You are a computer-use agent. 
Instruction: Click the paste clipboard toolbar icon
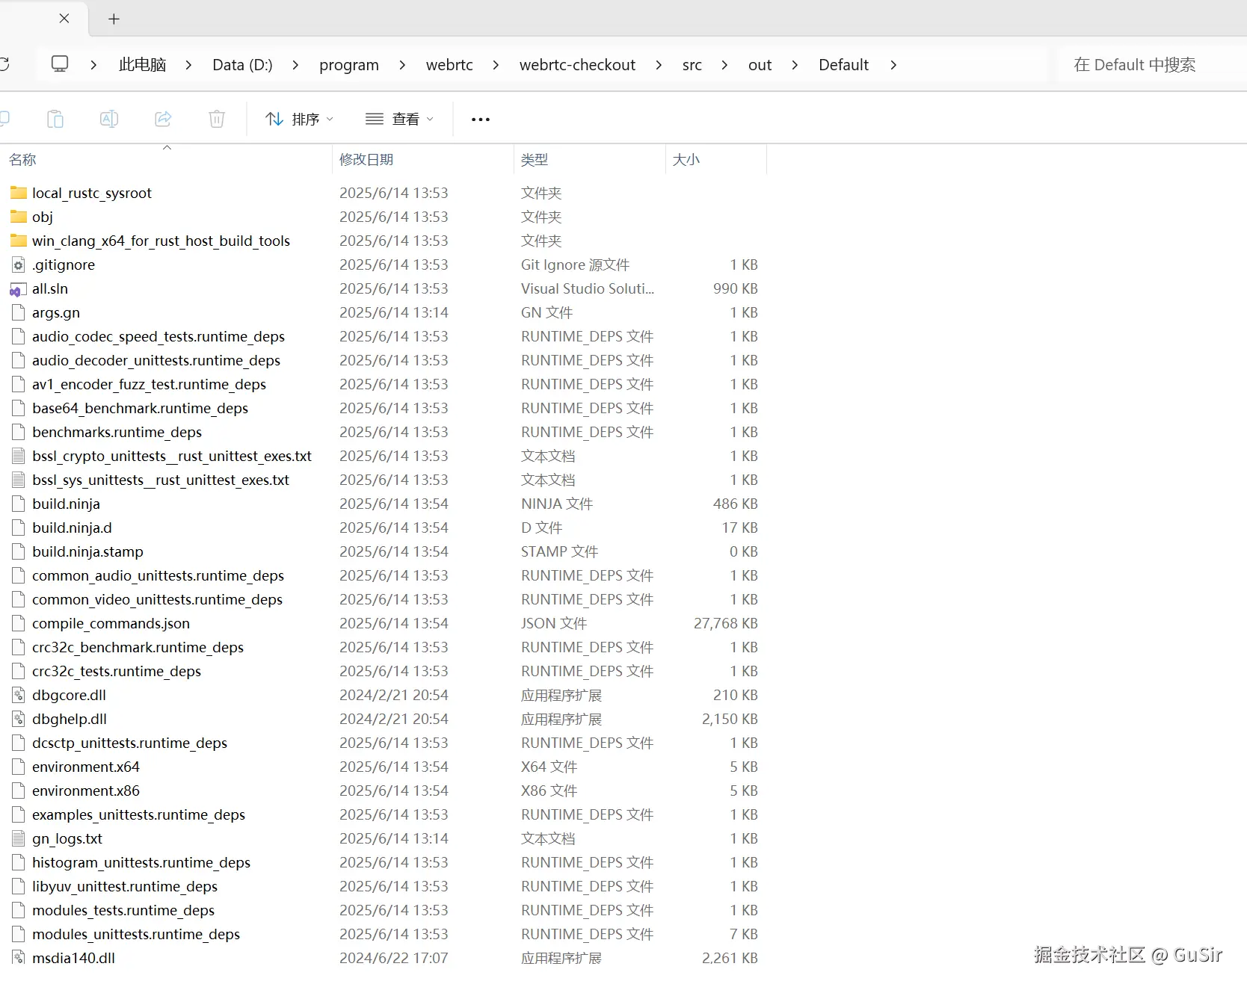[55, 119]
